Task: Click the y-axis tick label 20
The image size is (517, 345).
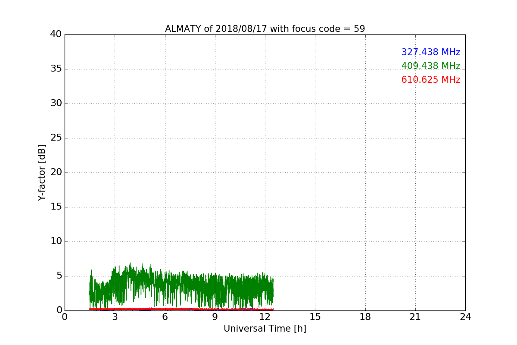Action: pos(56,172)
